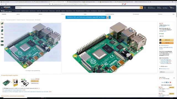Image resolution: width=177 pixels, height=99 pixels.
Task: Switch to the first browser tab
Action: pyautogui.click(x=9, y=2)
